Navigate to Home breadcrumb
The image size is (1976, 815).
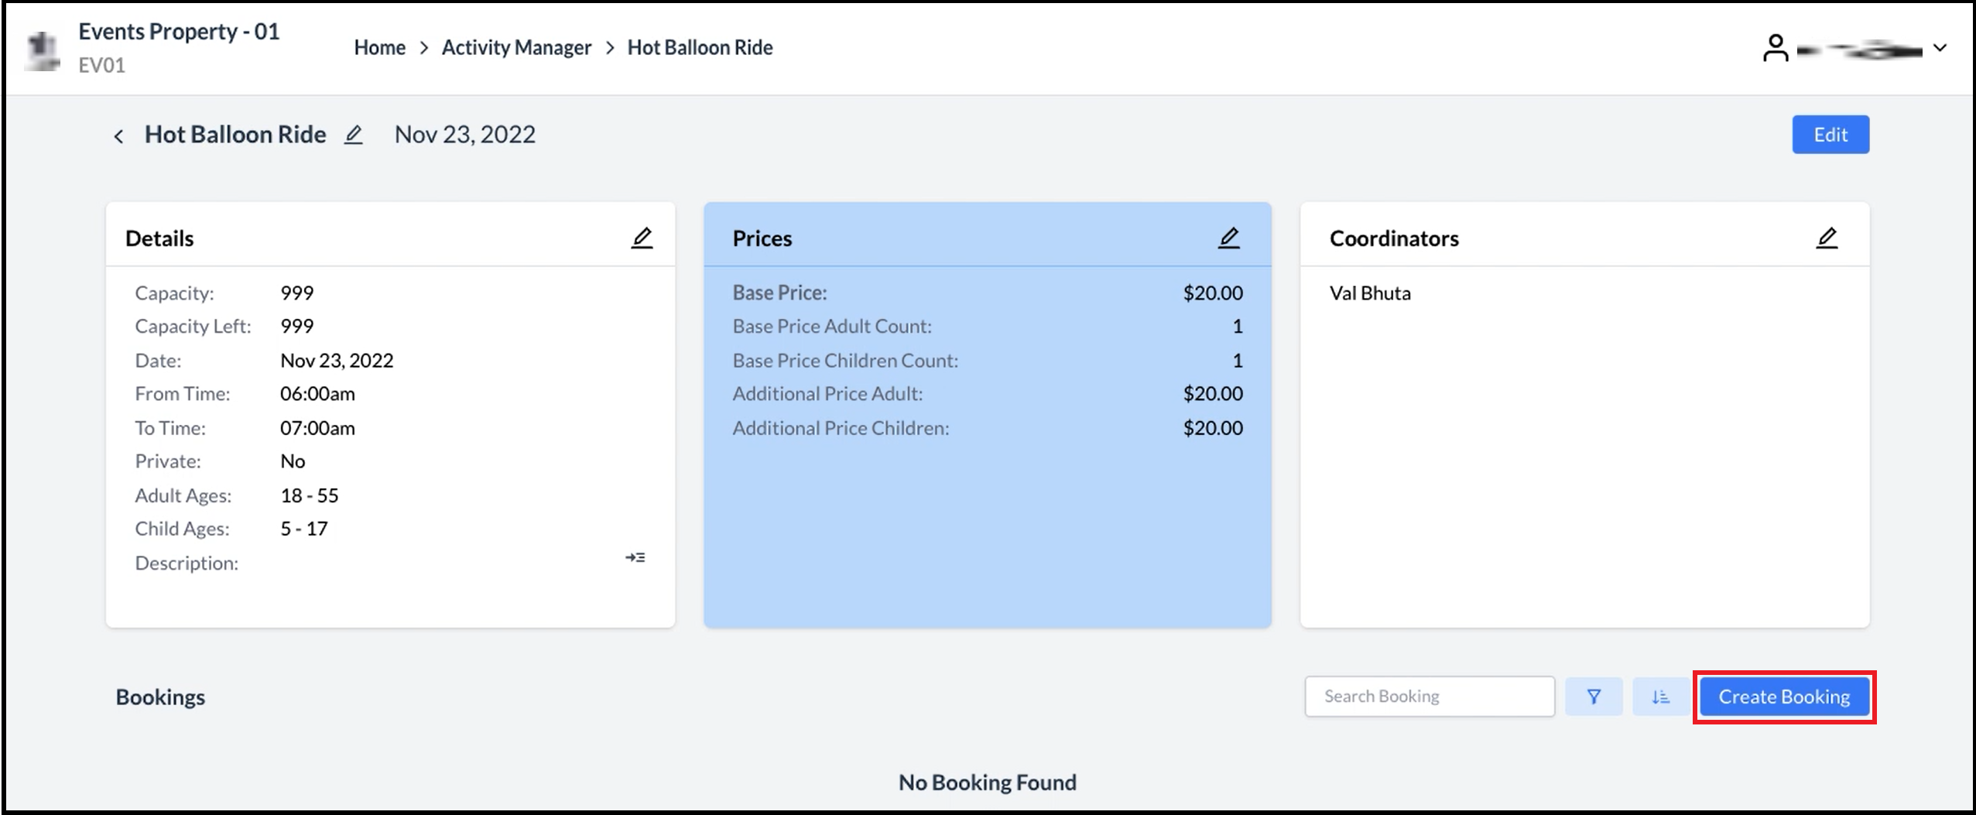point(379,48)
